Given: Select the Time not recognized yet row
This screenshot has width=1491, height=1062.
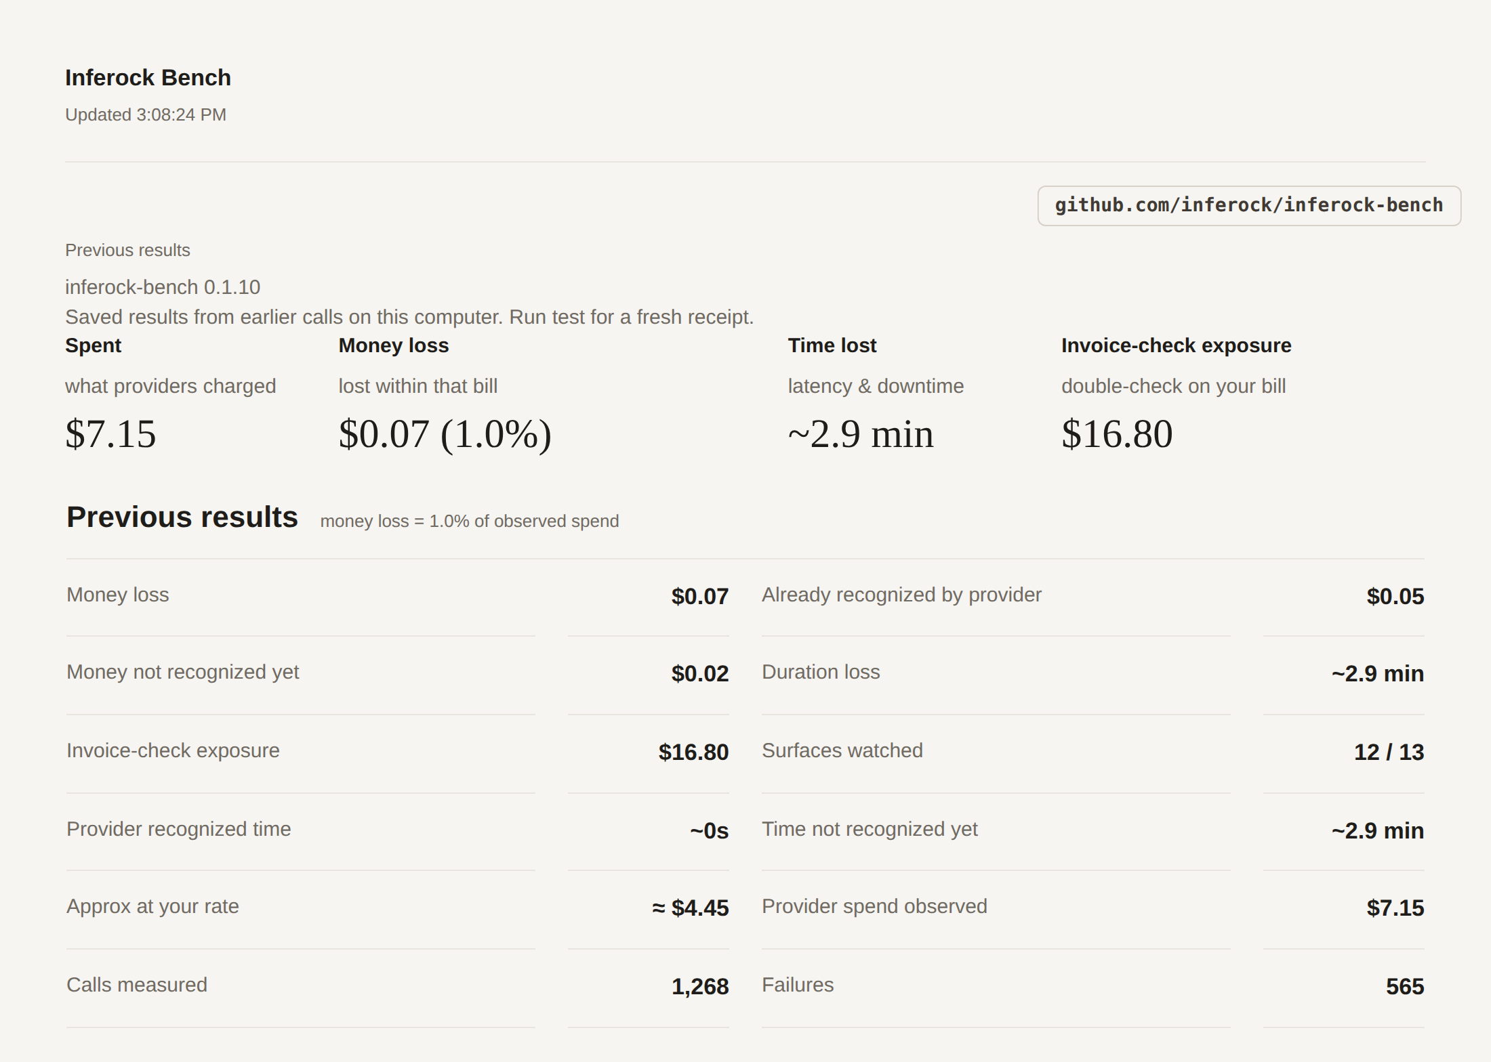Looking at the screenshot, I should point(1092,830).
